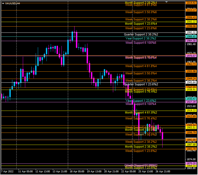Select the 'Week Support 3 50.0%4' label
The width and height of the screenshot is (198, 175).
pos(141,74)
